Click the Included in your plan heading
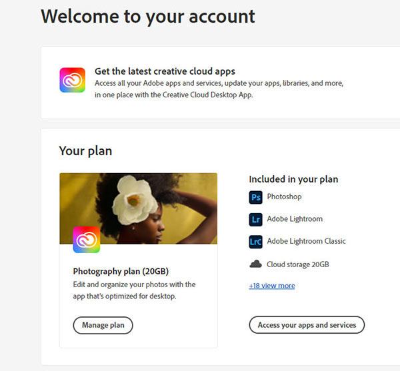Image resolution: width=400 pixels, height=371 pixels. click(x=293, y=179)
